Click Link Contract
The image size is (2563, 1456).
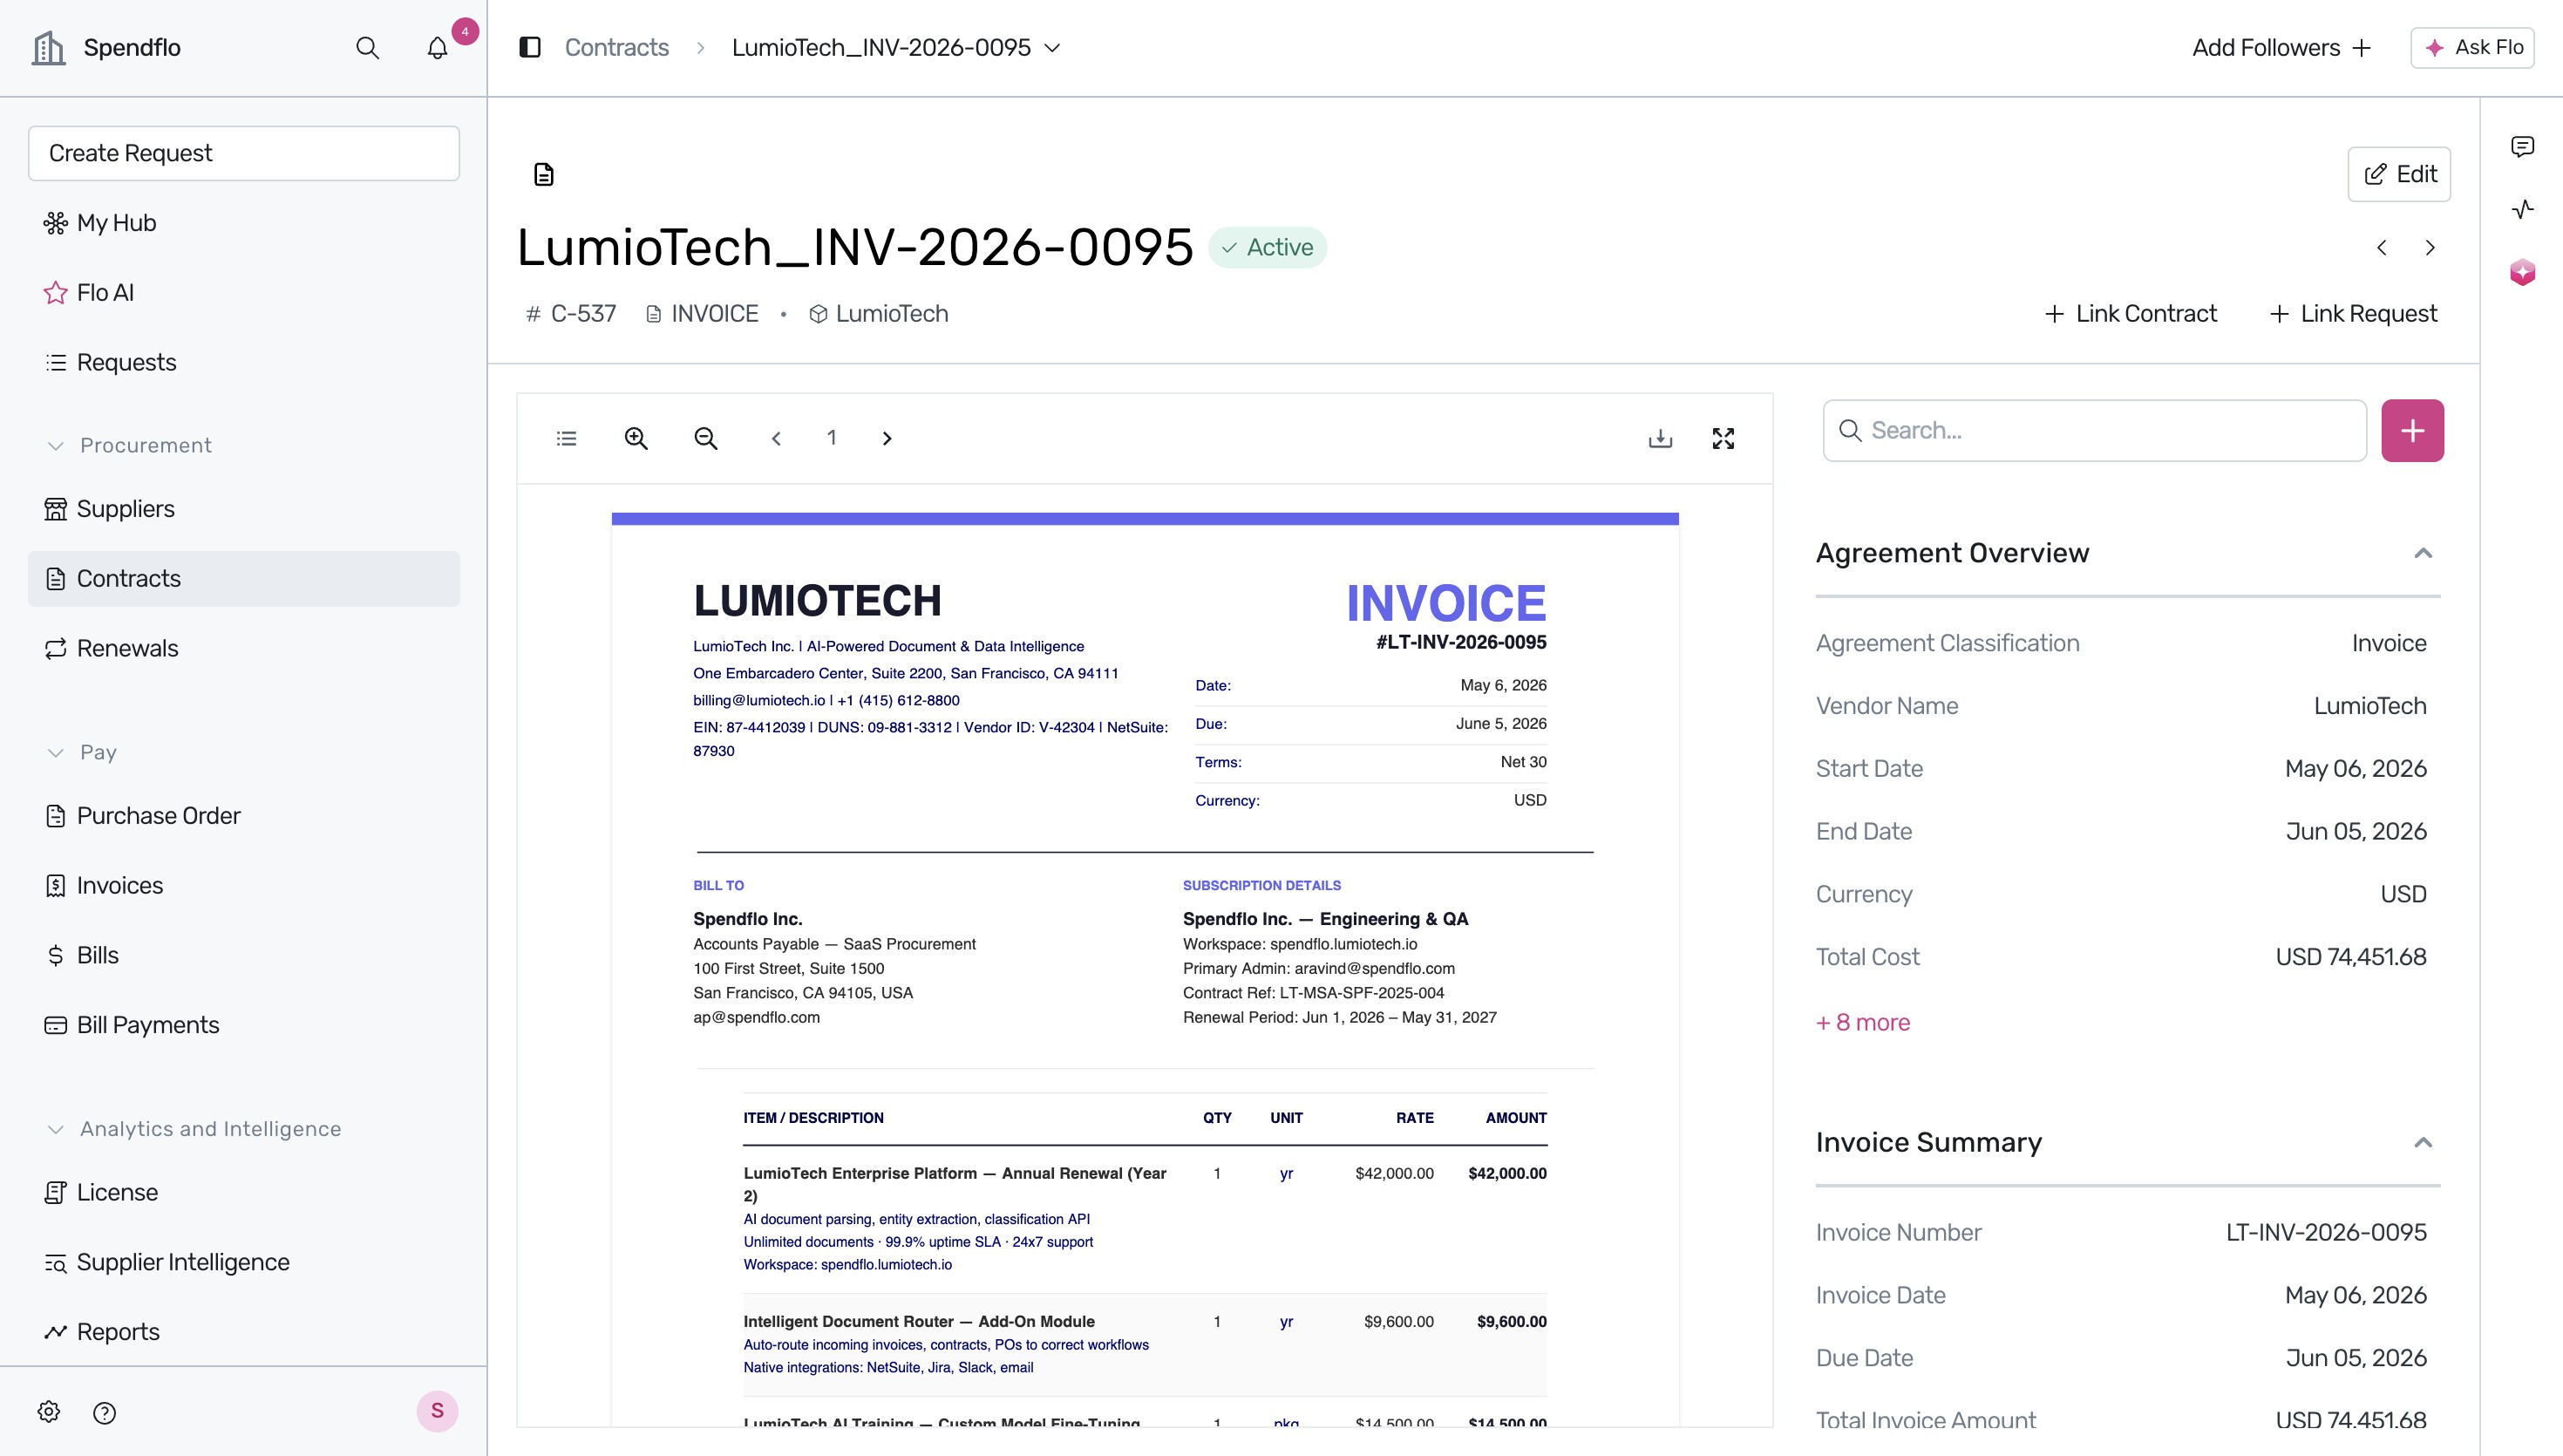click(2131, 314)
